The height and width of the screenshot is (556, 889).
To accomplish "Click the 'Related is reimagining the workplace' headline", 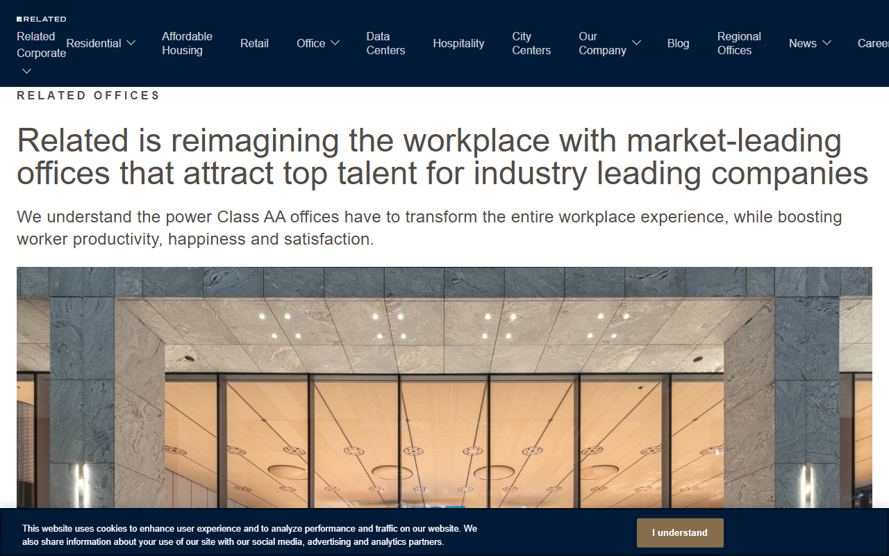I will pyautogui.click(x=442, y=157).
